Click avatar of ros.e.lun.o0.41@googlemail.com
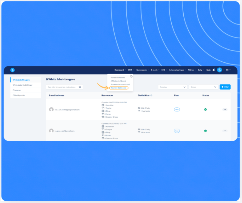The width and height of the screenshot is (242, 203). pyautogui.click(x=51, y=110)
